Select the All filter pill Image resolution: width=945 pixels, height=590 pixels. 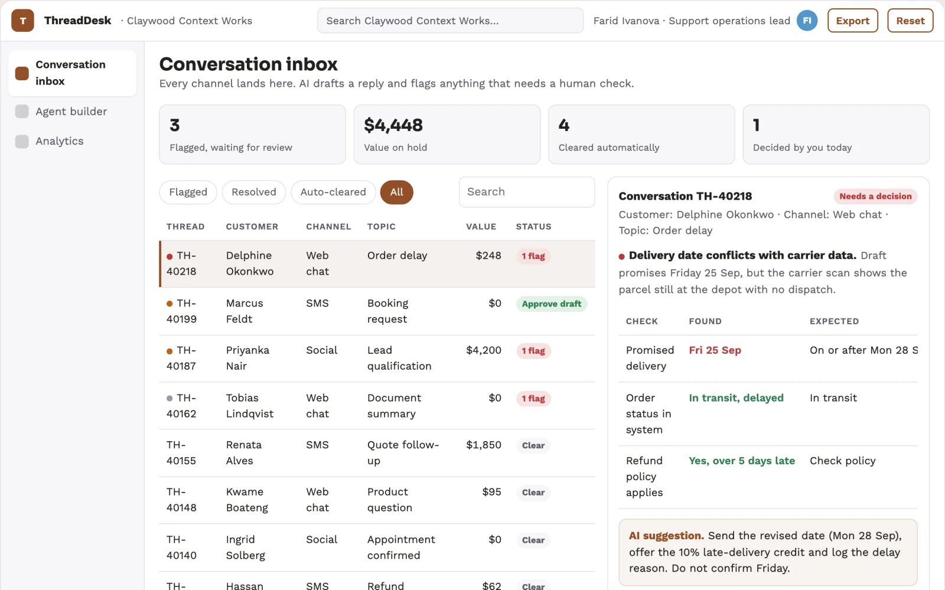click(397, 193)
